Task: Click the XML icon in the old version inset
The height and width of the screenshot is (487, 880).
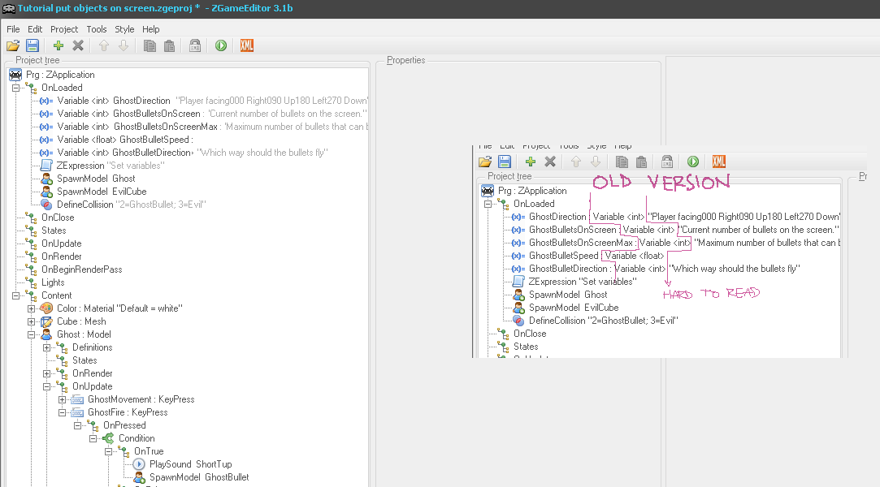Action: [719, 162]
